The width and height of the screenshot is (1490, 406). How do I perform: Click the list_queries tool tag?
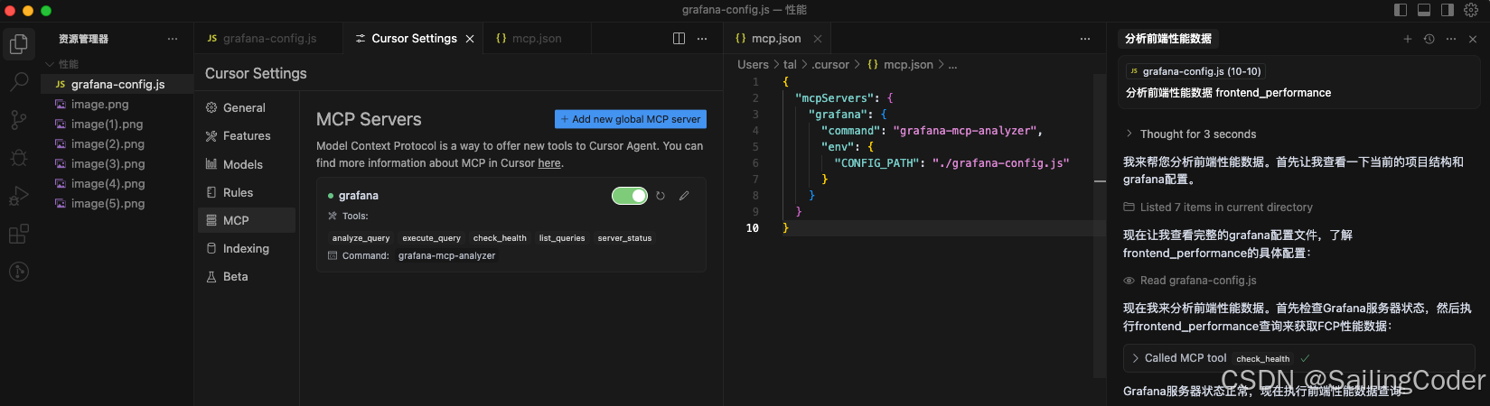[x=562, y=238]
